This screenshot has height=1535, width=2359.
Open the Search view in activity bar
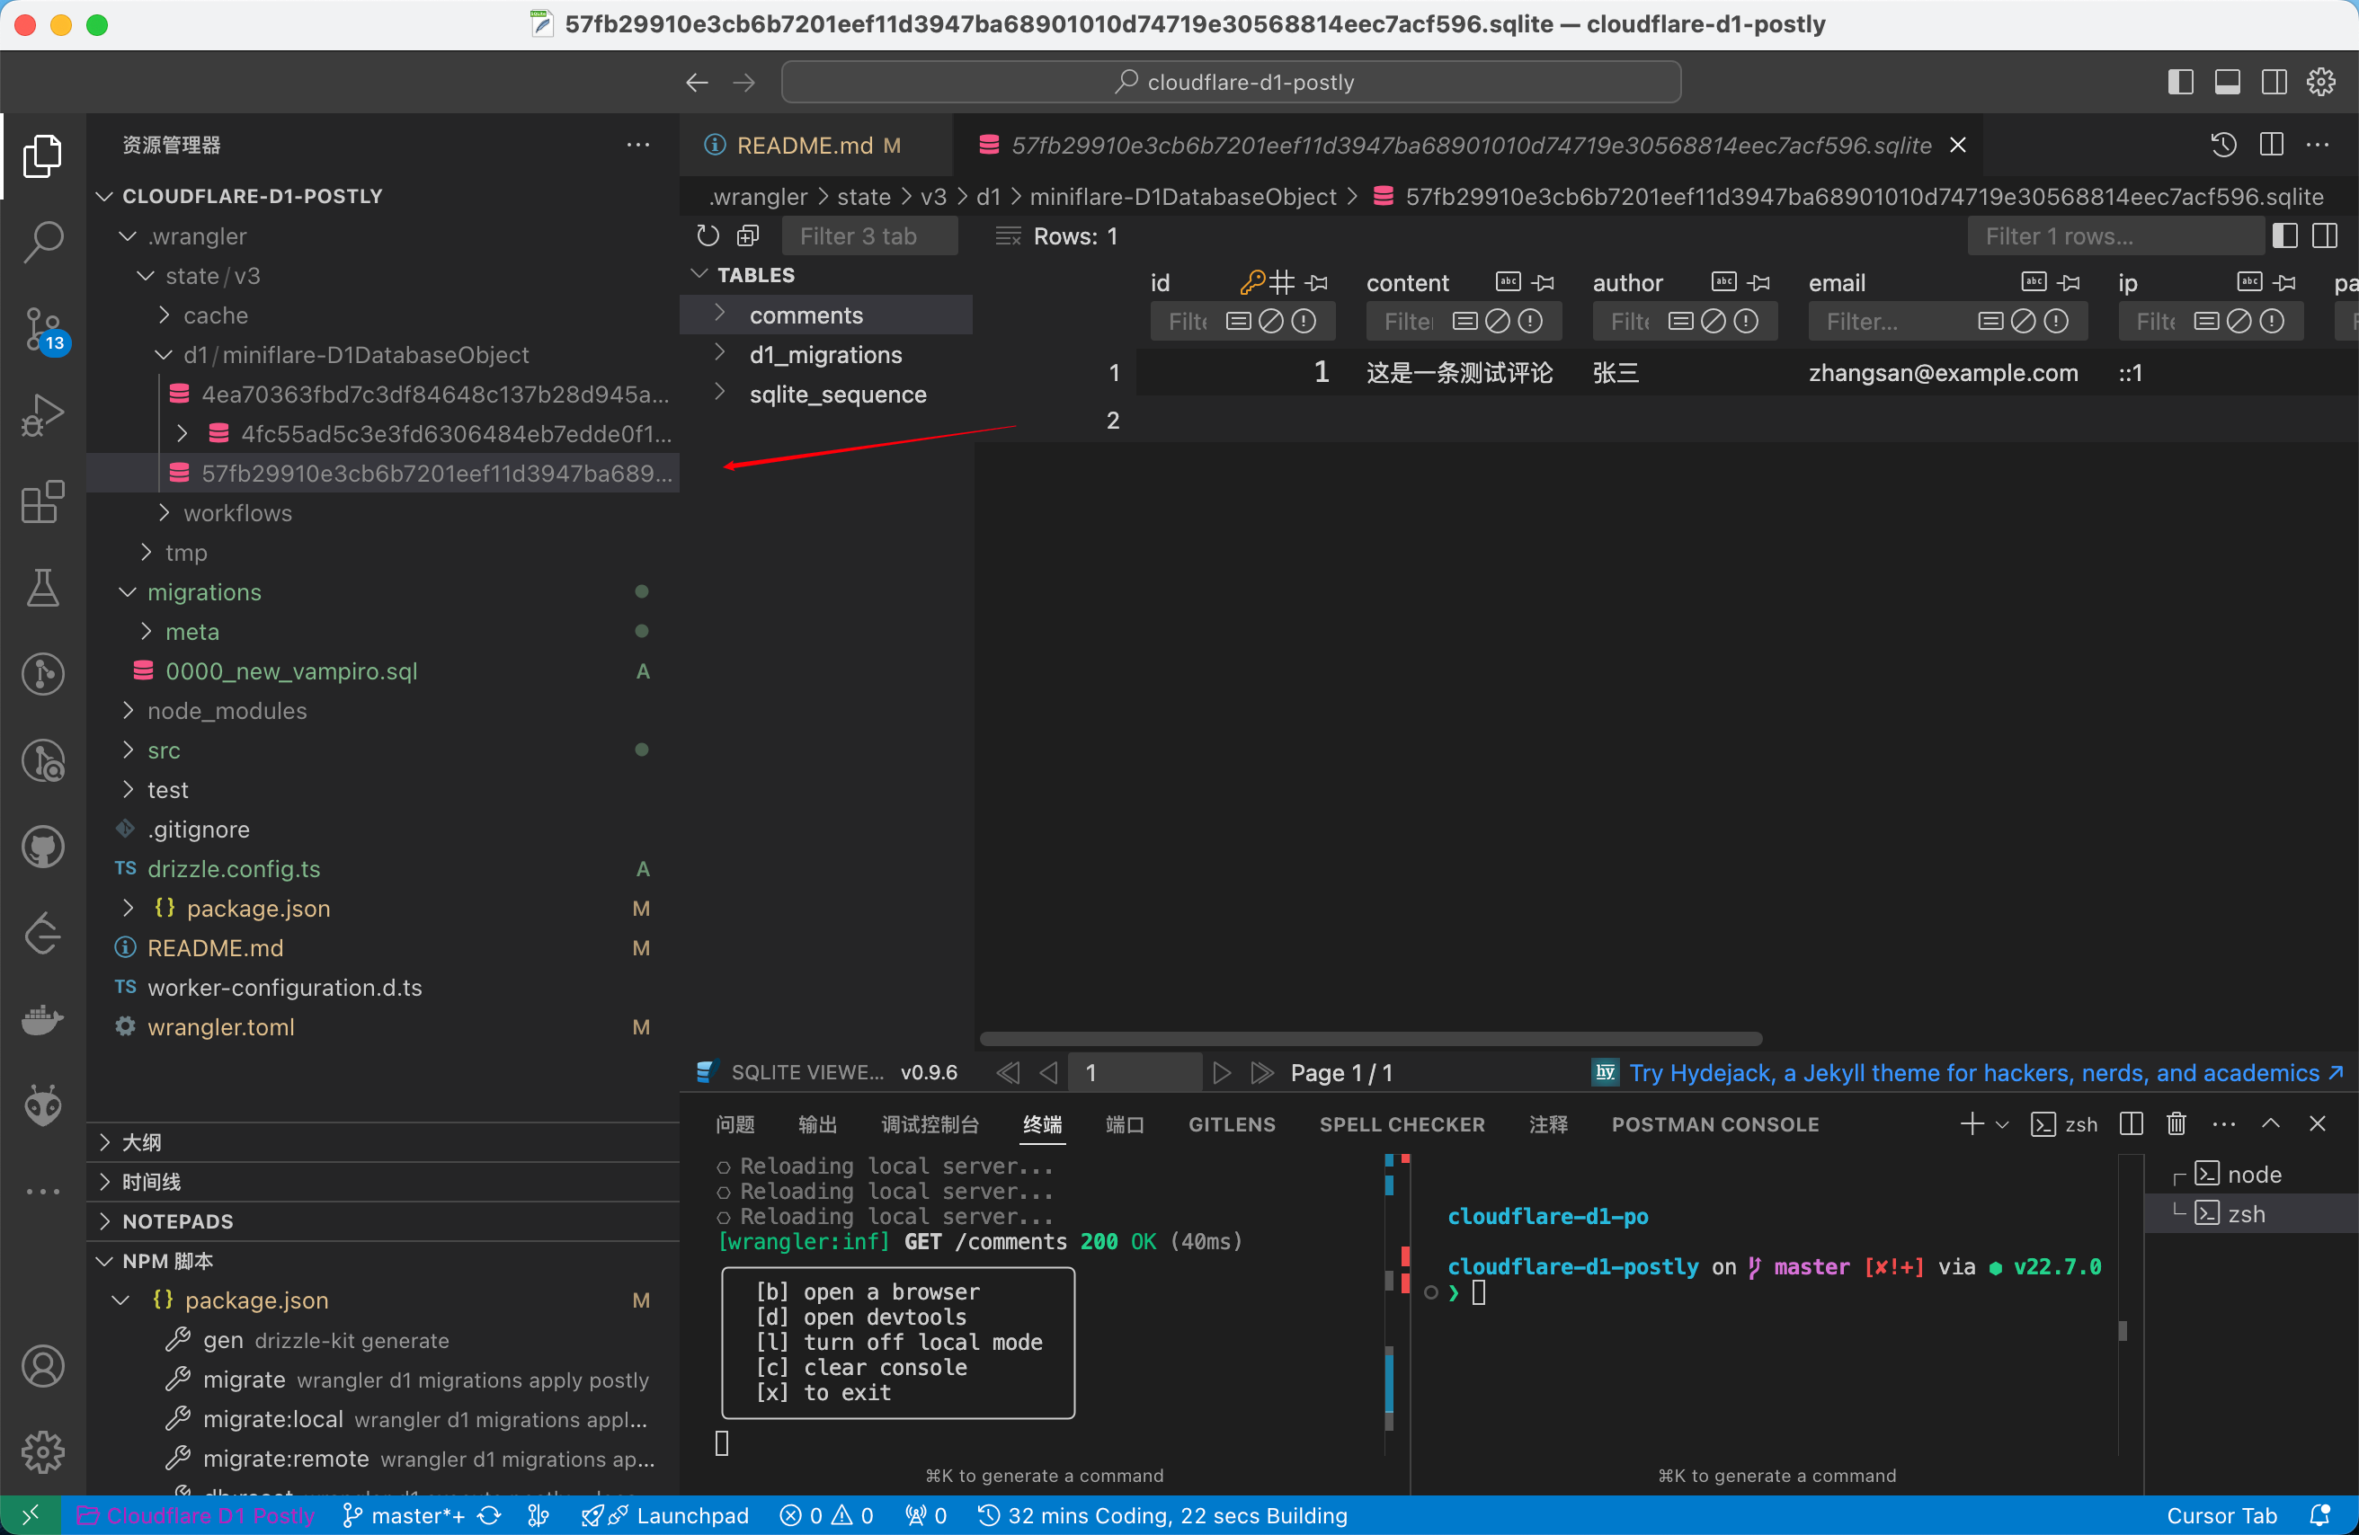coord(42,241)
